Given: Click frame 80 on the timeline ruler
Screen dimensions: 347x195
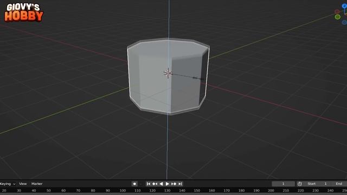Looking at the screenshot, I should click(93, 190).
